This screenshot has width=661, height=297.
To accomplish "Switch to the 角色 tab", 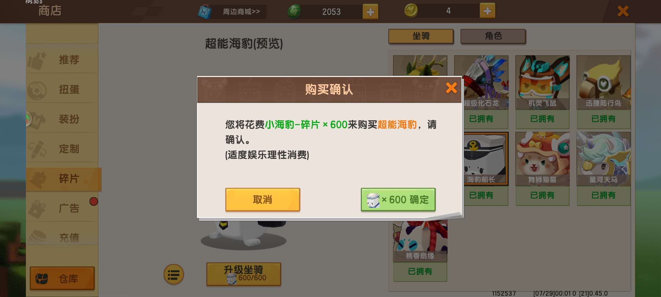I will pos(493,36).
